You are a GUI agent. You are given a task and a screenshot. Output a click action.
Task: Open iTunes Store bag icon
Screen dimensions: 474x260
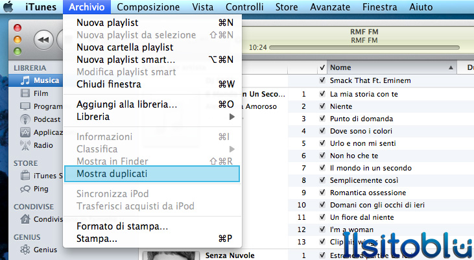pyautogui.click(x=25, y=176)
